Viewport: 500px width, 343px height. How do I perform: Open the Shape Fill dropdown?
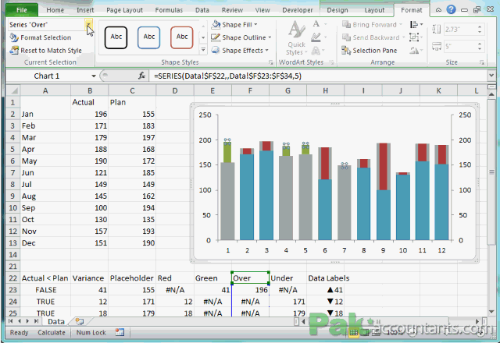[x=234, y=24]
